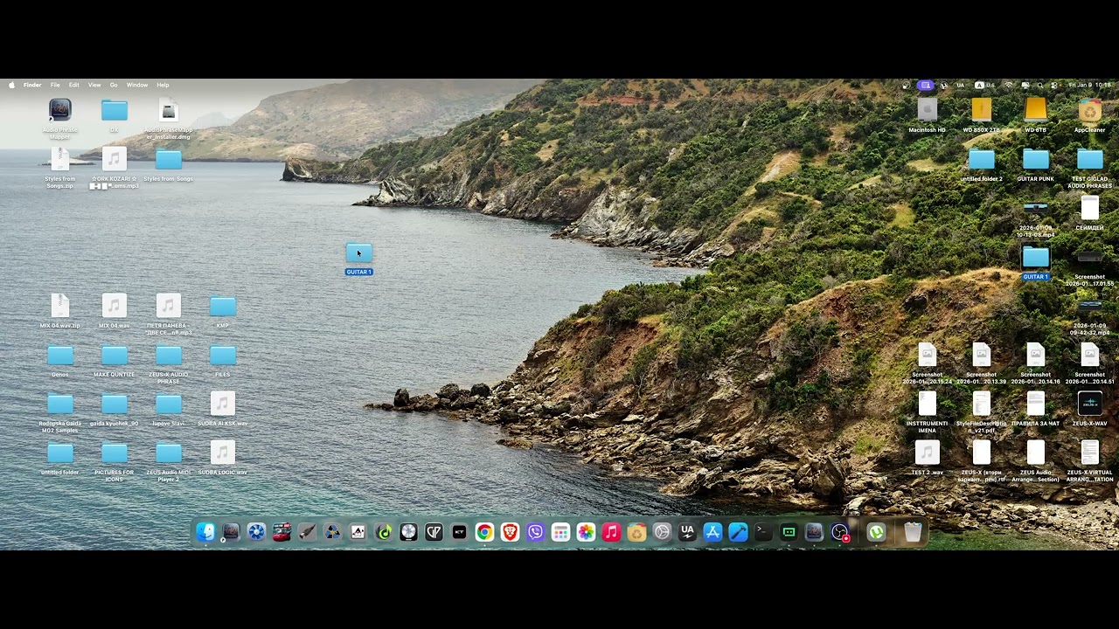Screen dimensions: 1119x629
Task: Select SUDBA LOGIC.wav file
Action: (223, 453)
